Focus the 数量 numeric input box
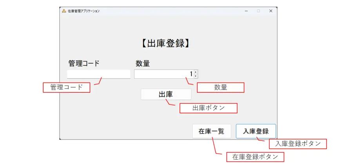 pyautogui.click(x=163, y=74)
